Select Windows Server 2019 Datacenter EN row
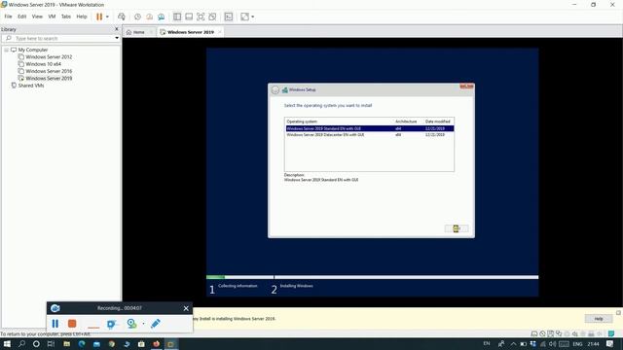Viewport: 623px width, 350px height. pyautogui.click(x=370, y=135)
